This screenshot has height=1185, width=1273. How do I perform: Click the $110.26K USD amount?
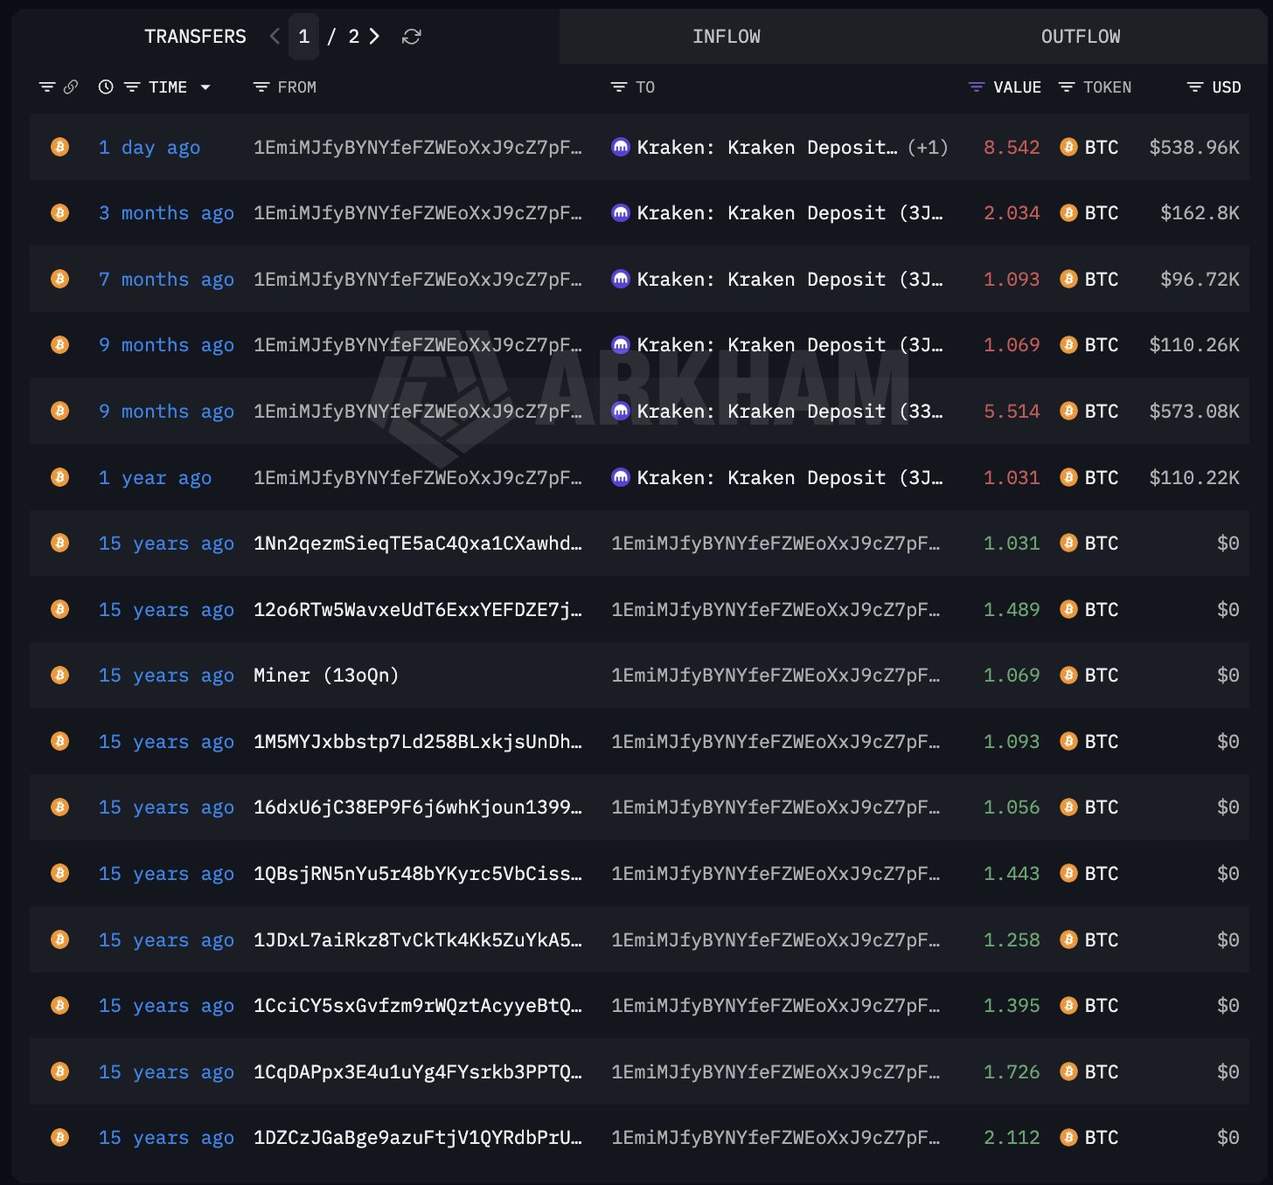(1194, 345)
